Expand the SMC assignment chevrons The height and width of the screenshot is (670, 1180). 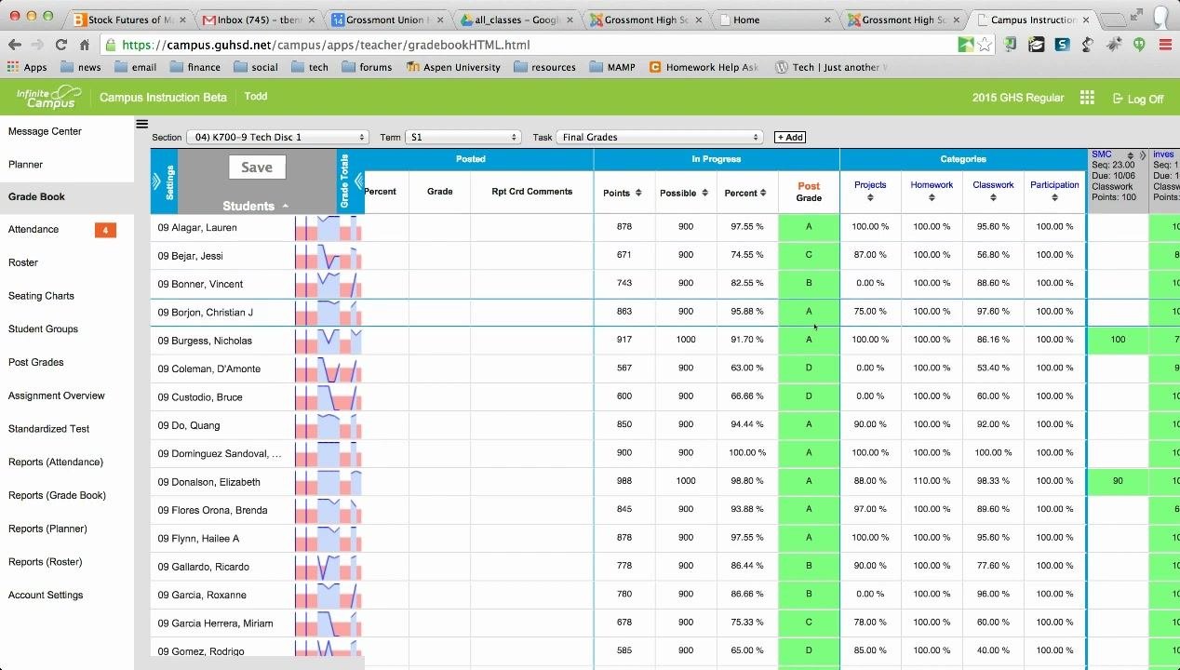[x=1143, y=155]
